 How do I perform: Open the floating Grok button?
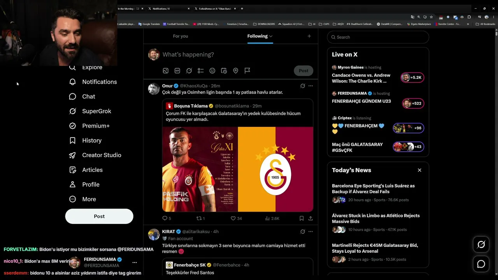(x=481, y=245)
